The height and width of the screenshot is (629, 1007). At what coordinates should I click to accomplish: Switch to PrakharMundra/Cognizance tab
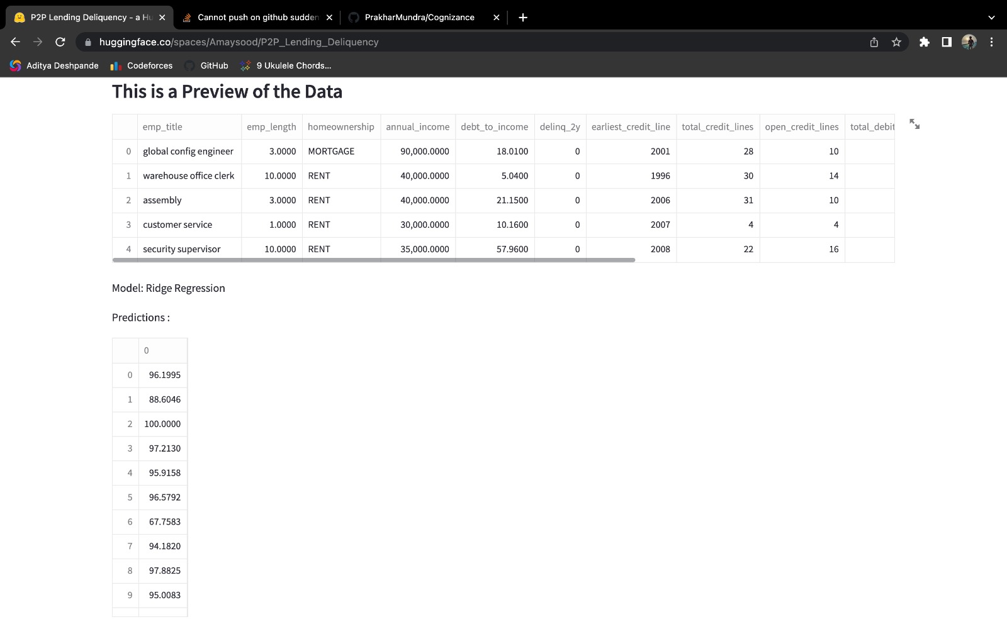[424, 18]
